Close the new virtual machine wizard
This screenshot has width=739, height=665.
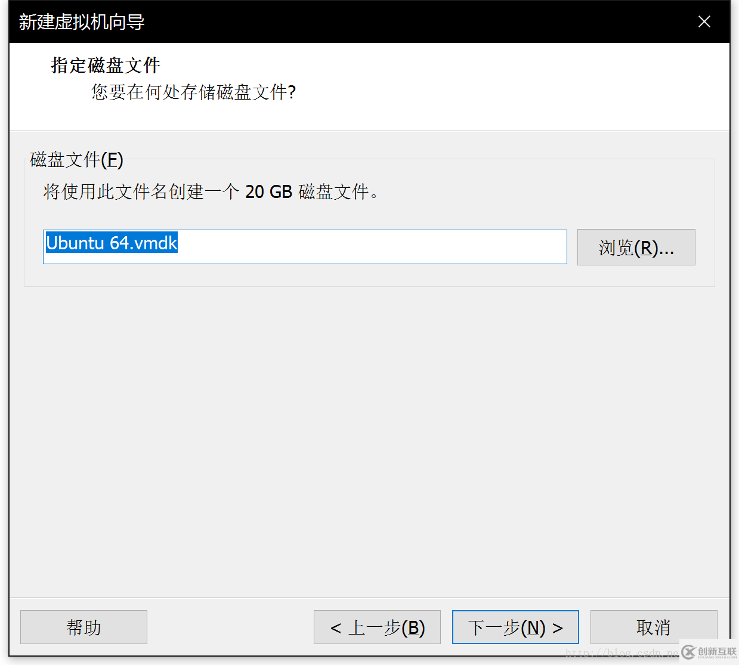pos(704,21)
